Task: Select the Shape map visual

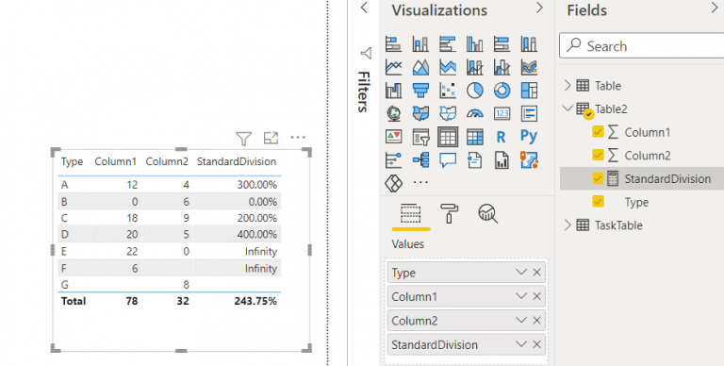Action: [448, 113]
